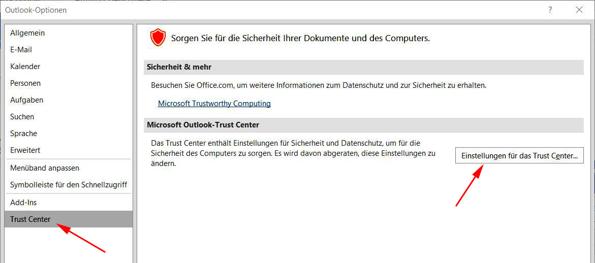The height and width of the screenshot is (263, 595).
Task: Select Aufgaben in the left list
Action: 26,100
